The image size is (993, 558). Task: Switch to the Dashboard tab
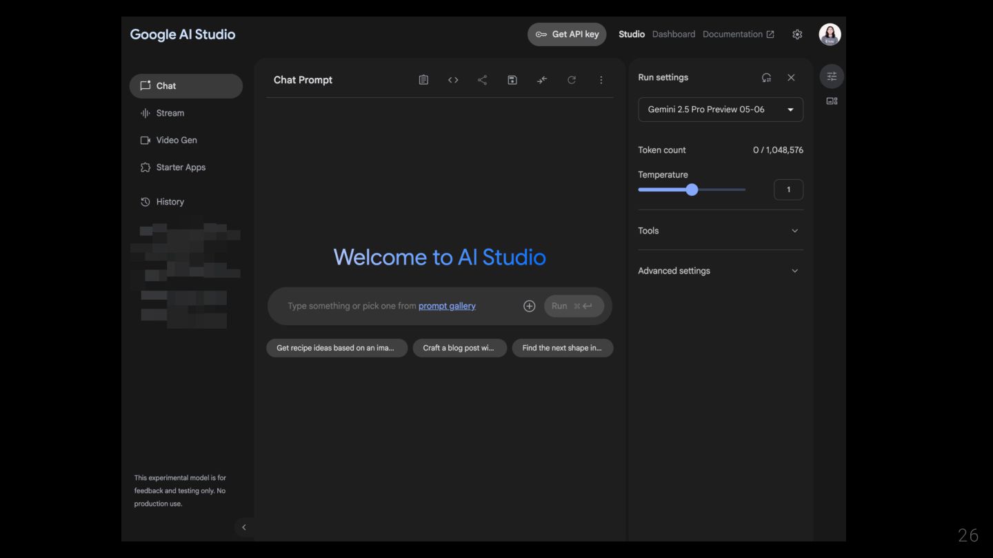click(673, 34)
